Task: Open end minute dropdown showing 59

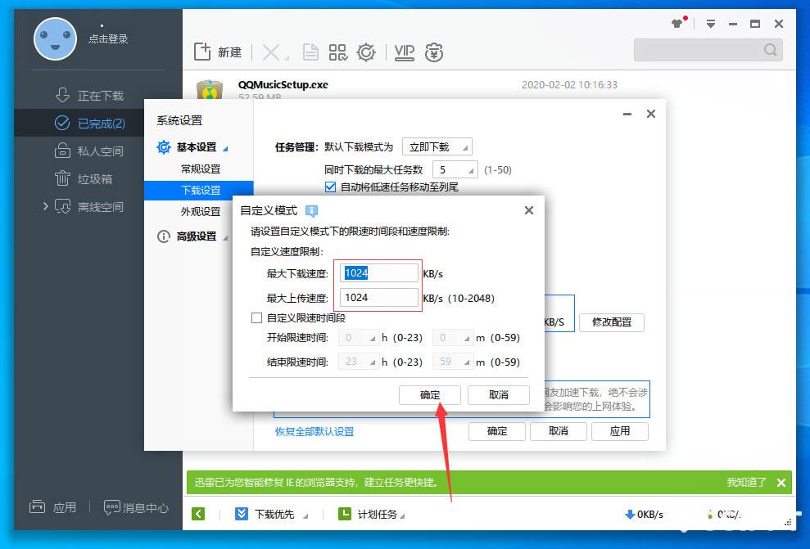Action: coord(453,362)
